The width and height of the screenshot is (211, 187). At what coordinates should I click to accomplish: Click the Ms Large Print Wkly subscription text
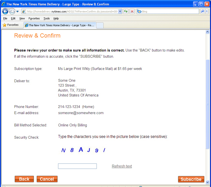coord(100,69)
